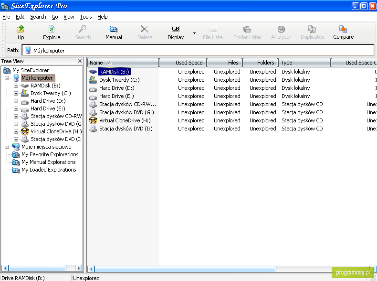Click the Up toolbar icon
The image size is (377, 281).
pyautogui.click(x=21, y=29)
